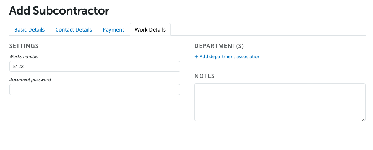Click the Works number field label
The height and width of the screenshot is (150, 373).
click(x=24, y=57)
